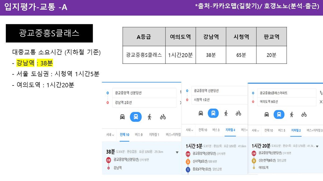Viewport: 323px width, 181px height.
Task: Click destination field 강남역 2호선
Action: [144, 103]
